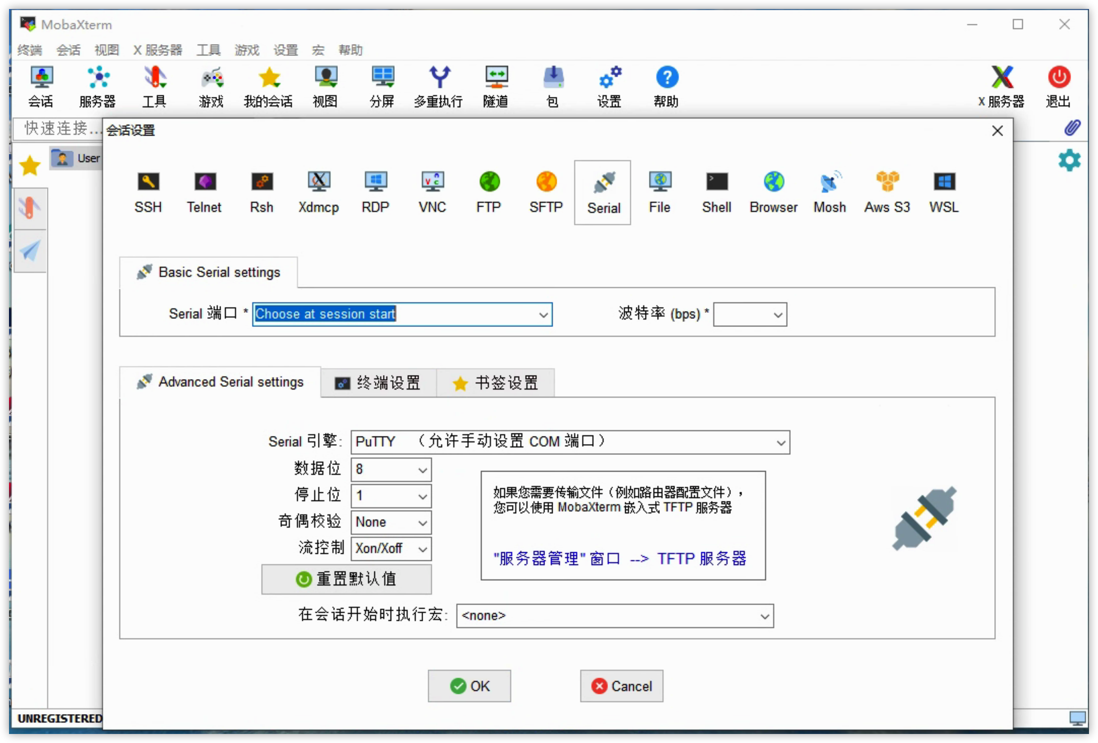The image size is (1098, 743).
Task: Select the User sessions folder item
Action: point(77,158)
